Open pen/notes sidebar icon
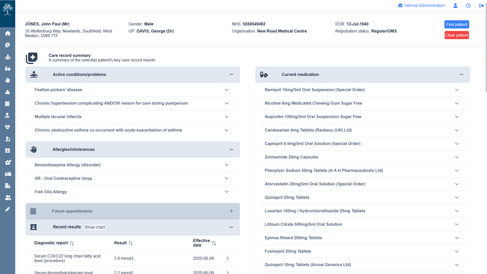The image size is (487, 274). pyautogui.click(x=7, y=209)
